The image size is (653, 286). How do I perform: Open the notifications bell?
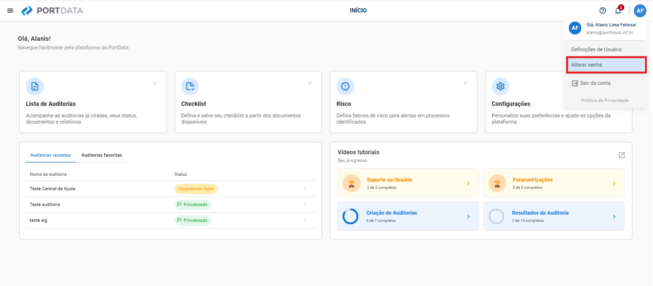point(618,11)
